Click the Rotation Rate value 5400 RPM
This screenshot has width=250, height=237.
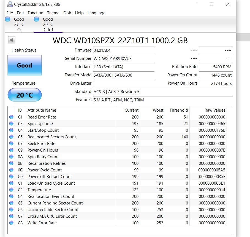coord(216,67)
